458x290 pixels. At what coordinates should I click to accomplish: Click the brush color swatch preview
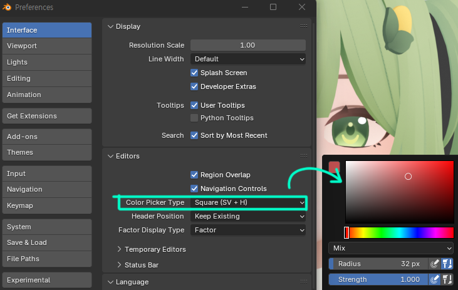click(x=334, y=167)
